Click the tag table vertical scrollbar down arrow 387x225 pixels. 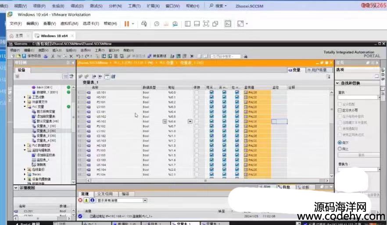(x=331, y=176)
